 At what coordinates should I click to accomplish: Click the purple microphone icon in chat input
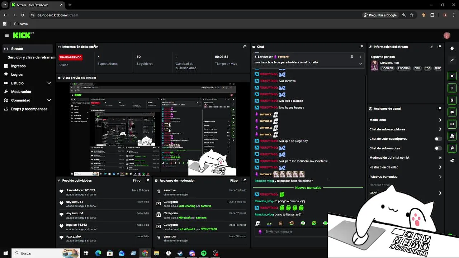click(260, 231)
